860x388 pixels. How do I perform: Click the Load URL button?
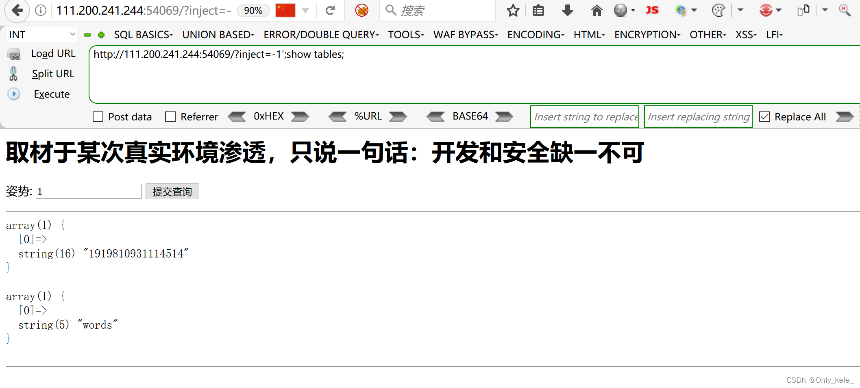click(x=53, y=54)
